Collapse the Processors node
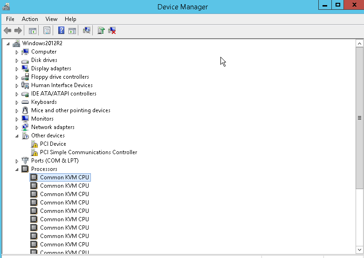Image resolution: width=364 pixels, height=258 pixels. [x=17, y=170]
